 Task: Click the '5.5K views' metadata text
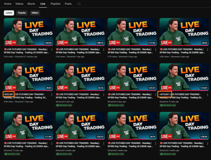pos(60,57)
